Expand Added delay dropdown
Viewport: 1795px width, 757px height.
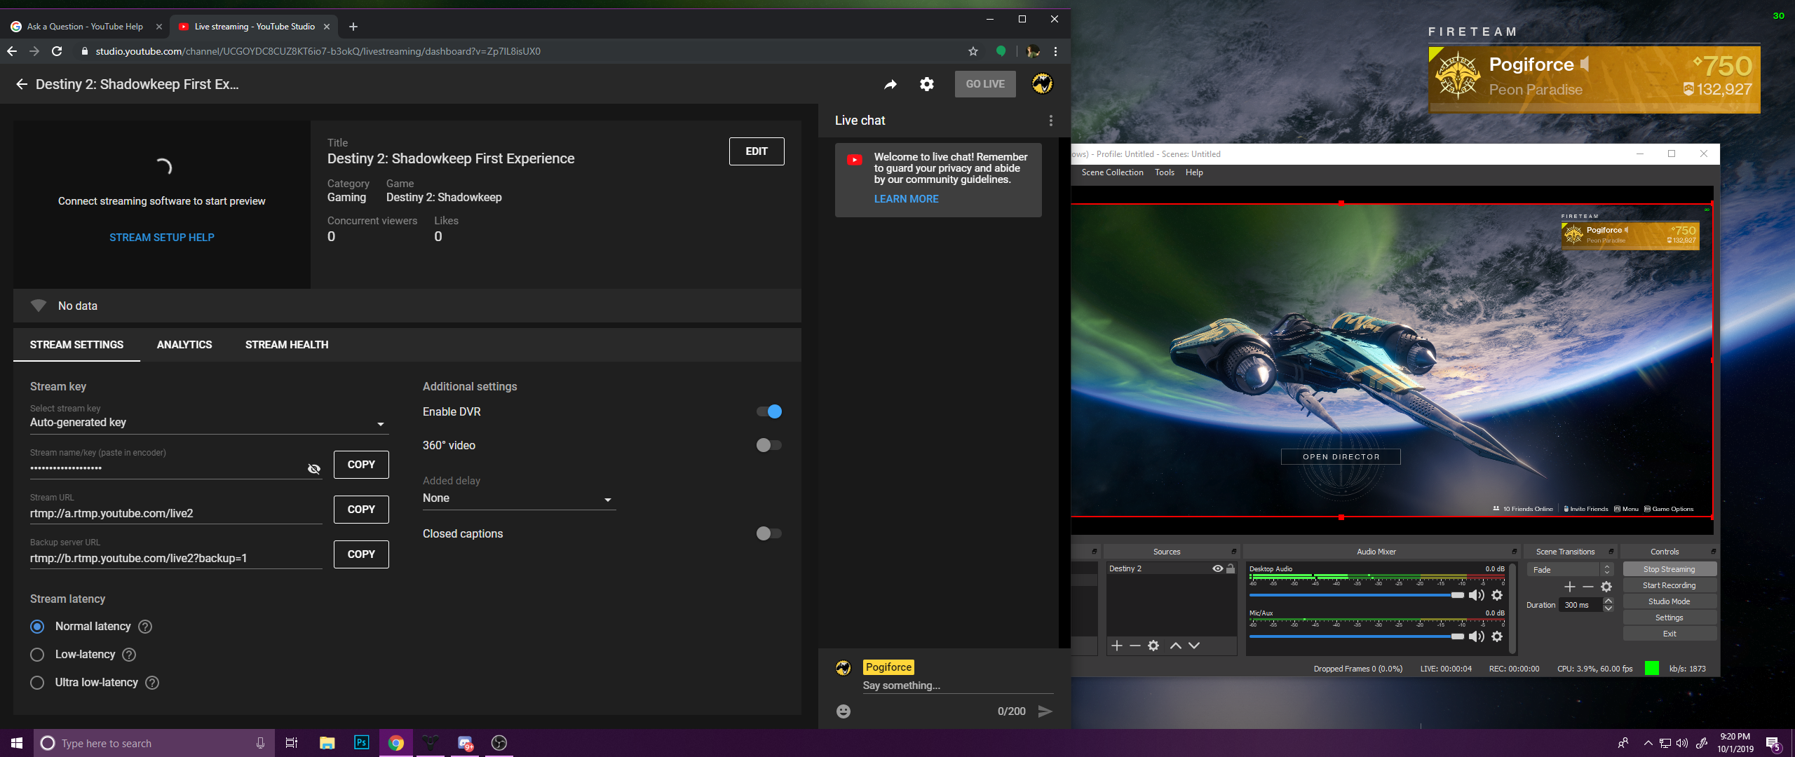[x=514, y=498]
